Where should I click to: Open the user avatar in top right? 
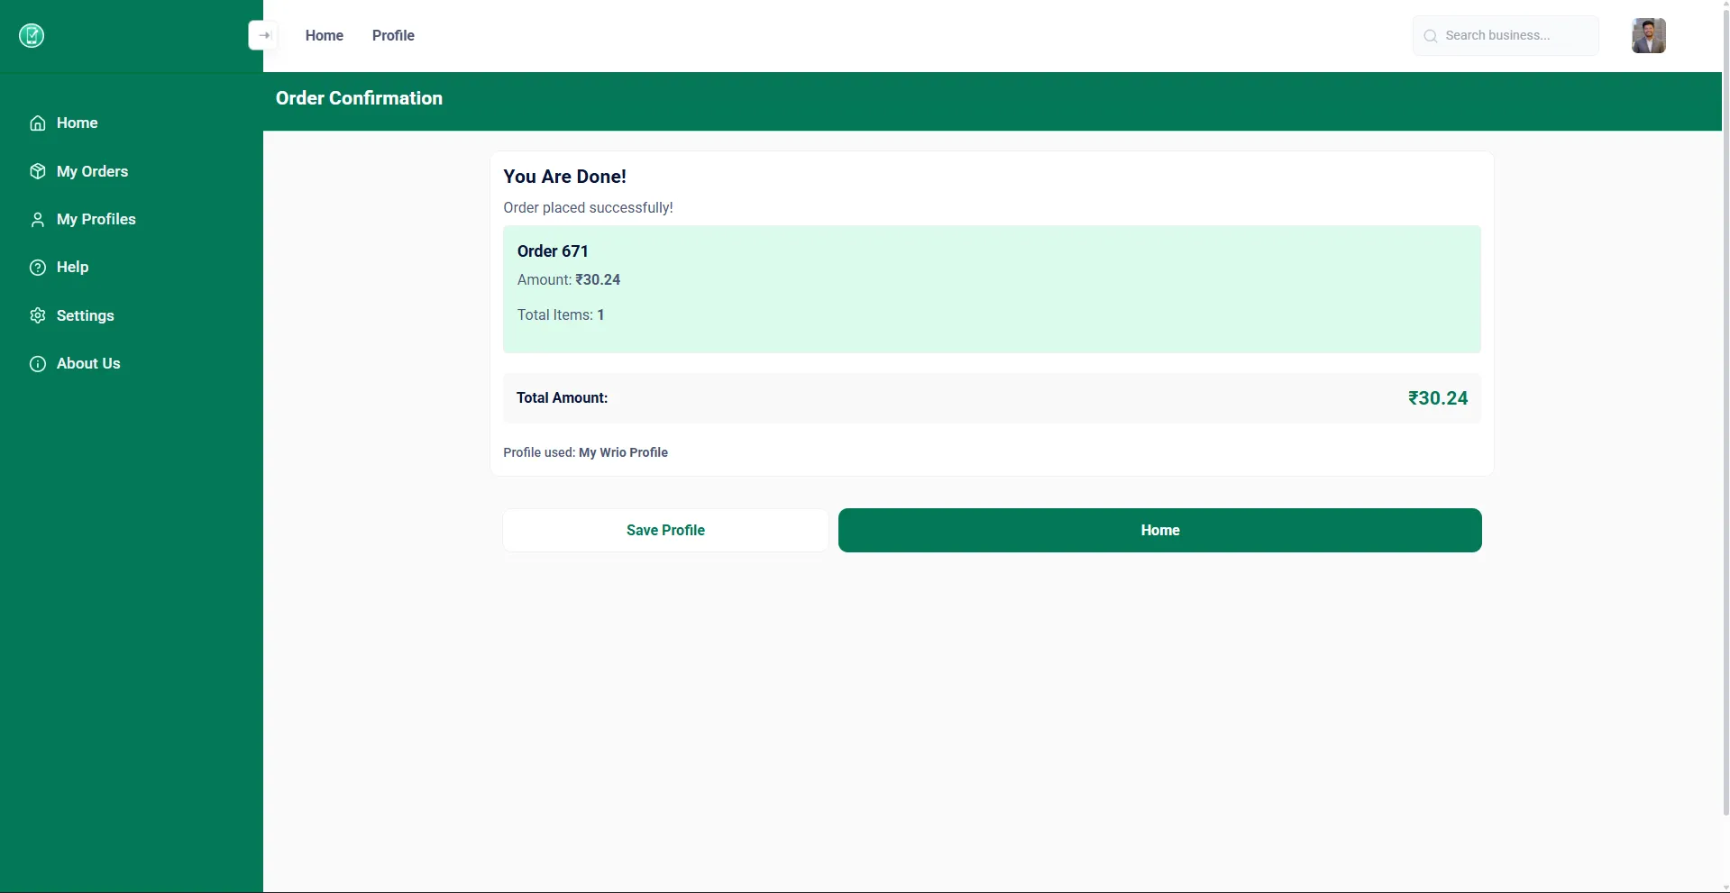1648,35
